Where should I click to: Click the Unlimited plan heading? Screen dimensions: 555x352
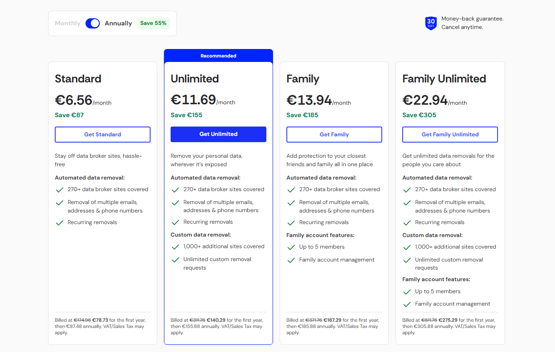tap(195, 79)
